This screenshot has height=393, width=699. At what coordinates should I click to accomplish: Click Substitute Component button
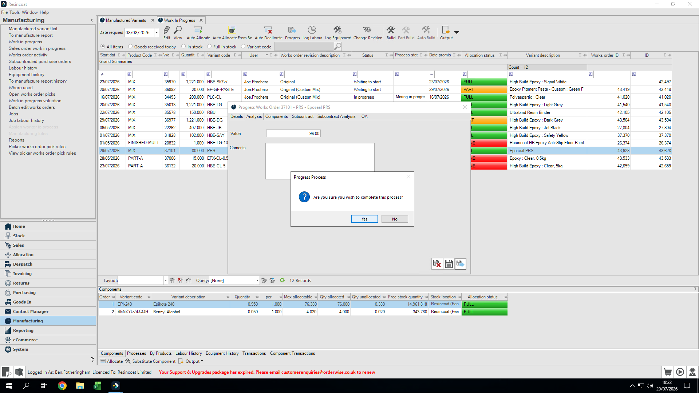150,361
